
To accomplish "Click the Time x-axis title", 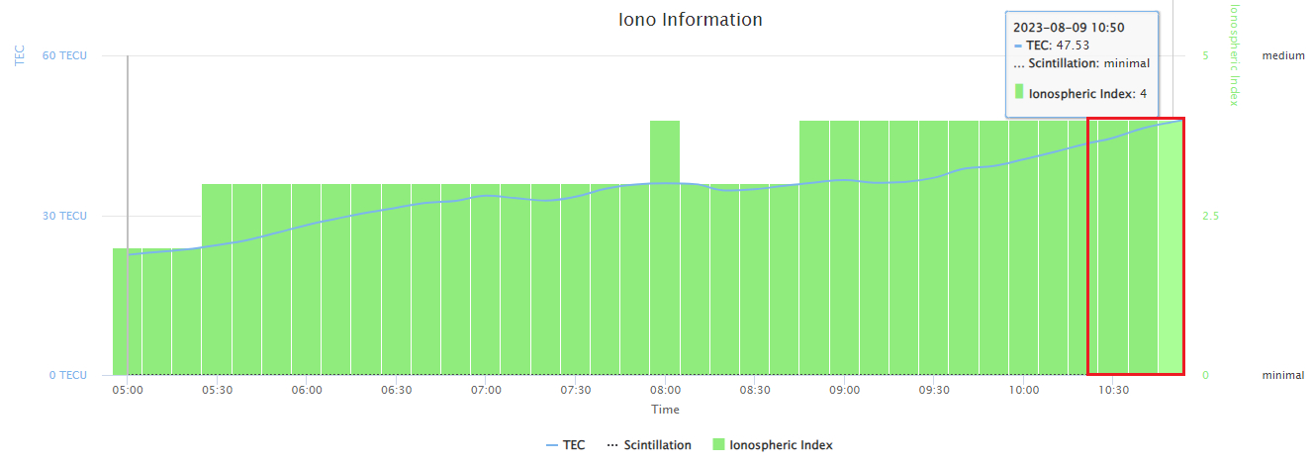I will pyautogui.click(x=665, y=410).
